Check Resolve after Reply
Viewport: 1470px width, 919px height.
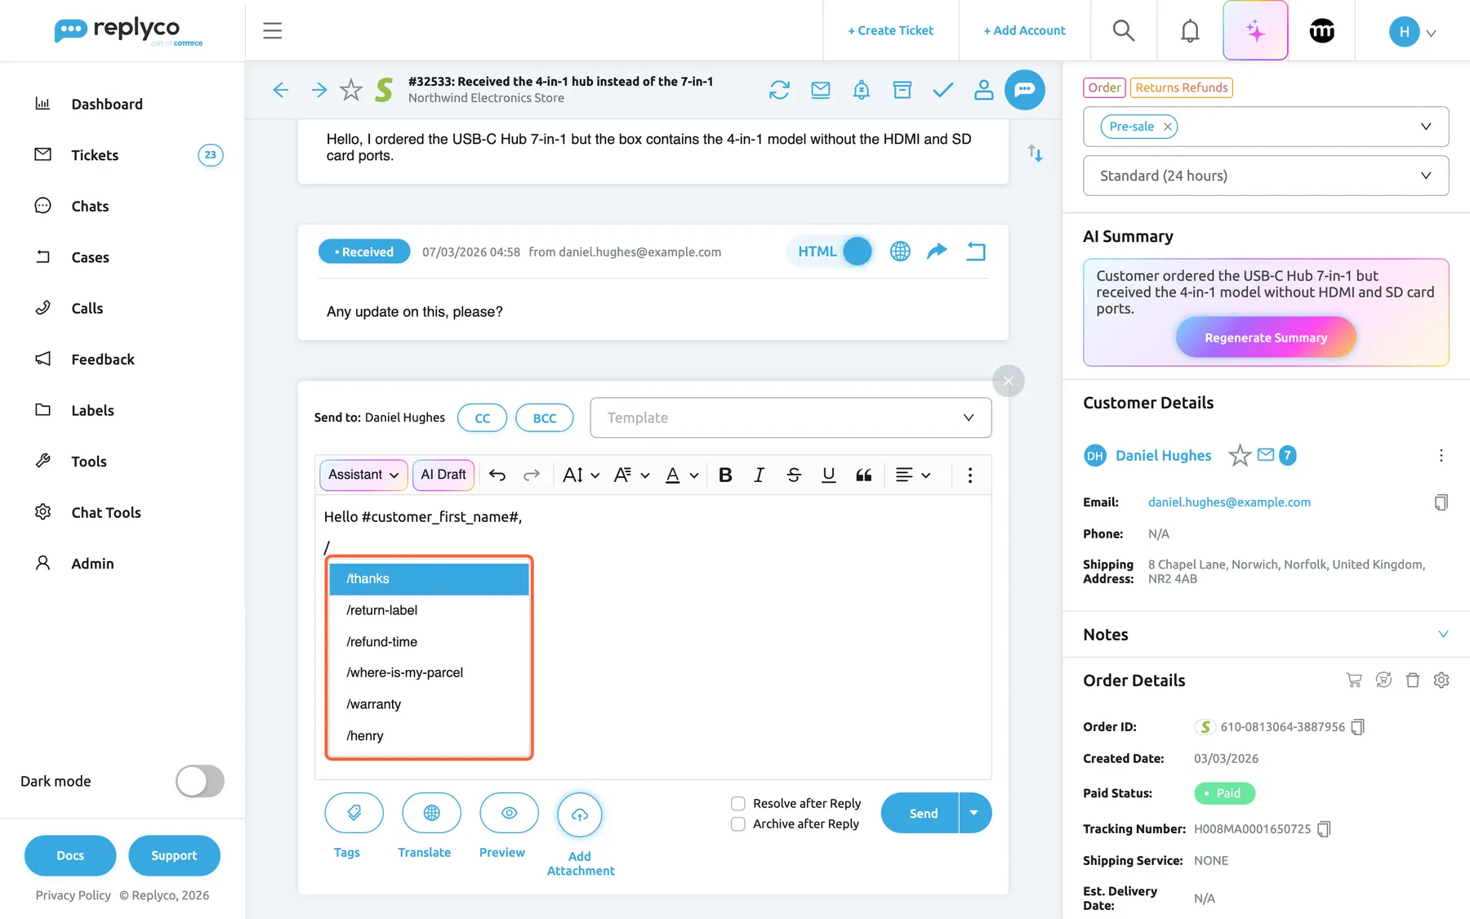[738, 804]
